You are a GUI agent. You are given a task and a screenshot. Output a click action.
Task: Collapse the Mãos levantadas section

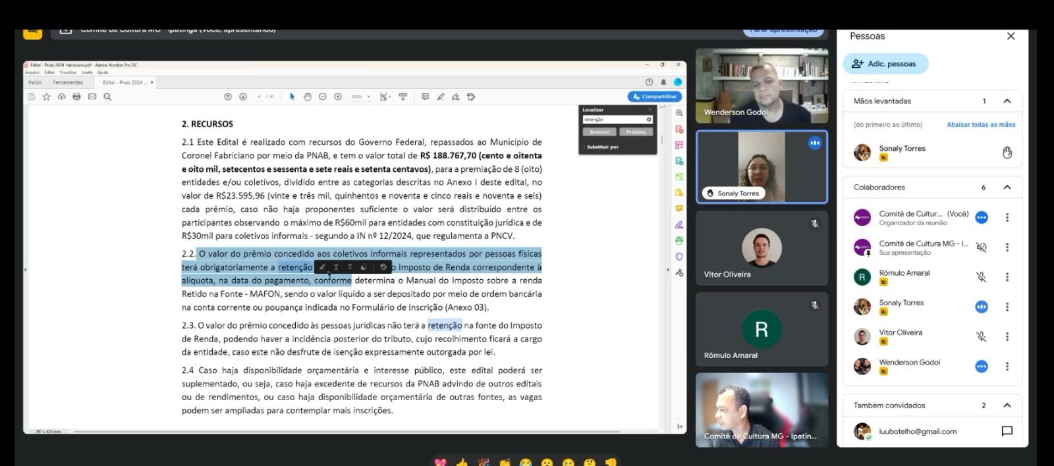[x=1007, y=101]
